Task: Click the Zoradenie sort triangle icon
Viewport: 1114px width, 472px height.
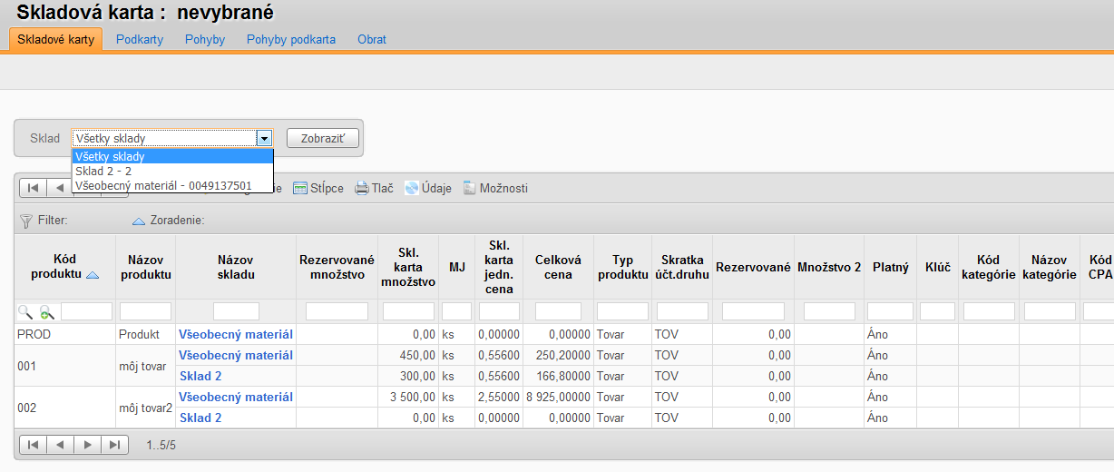Action: click(x=139, y=220)
